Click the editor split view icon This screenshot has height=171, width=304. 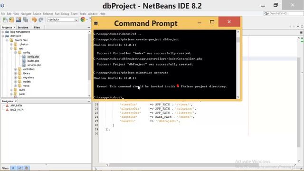[301, 32]
